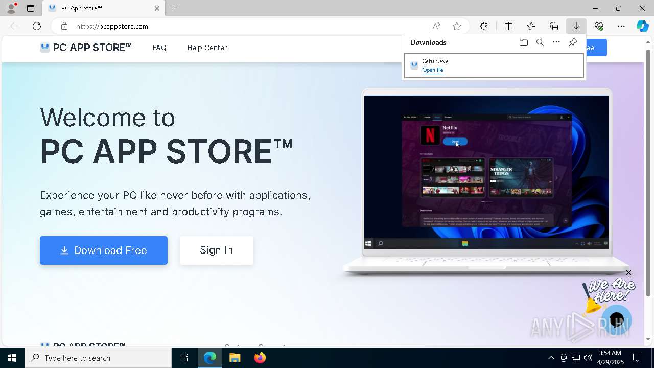This screenshot has height=368, width=654.
Task: Toggle Split screen icon
Action: coord(509,26)
